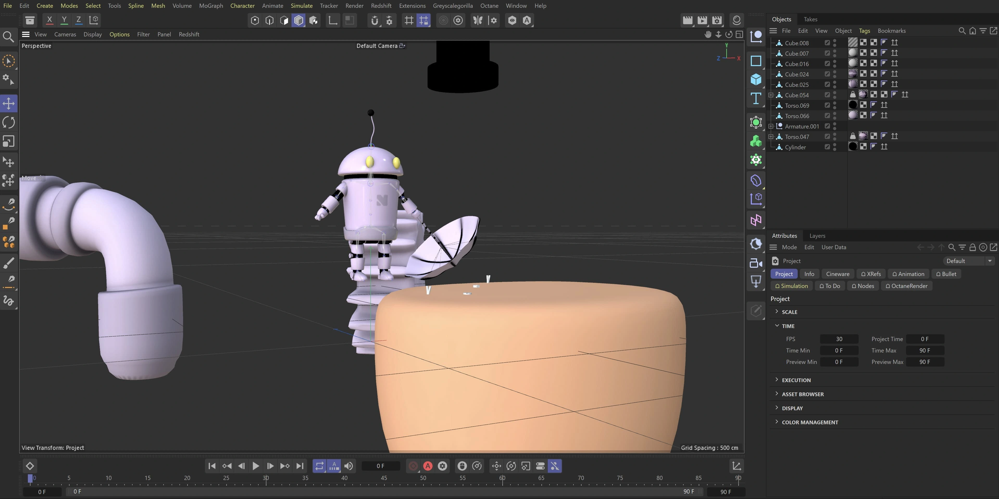This screenshot has height=499, width=999.
Task: Add a Cube primitive object
Action: (756, 79)
